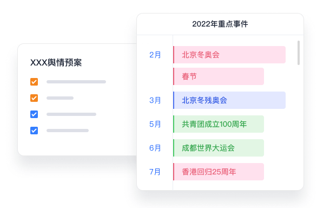330x208 pixels.
Task: Click the XXX舆情预案 title
Action: coord(56,63)
